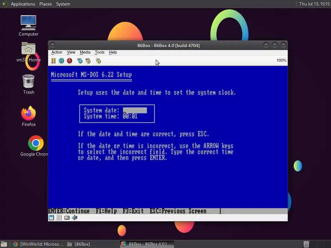Image resolution: width=331 pixels, height=248 pixels.
Task: Click the sound speaker status icon
Action: 75,218
